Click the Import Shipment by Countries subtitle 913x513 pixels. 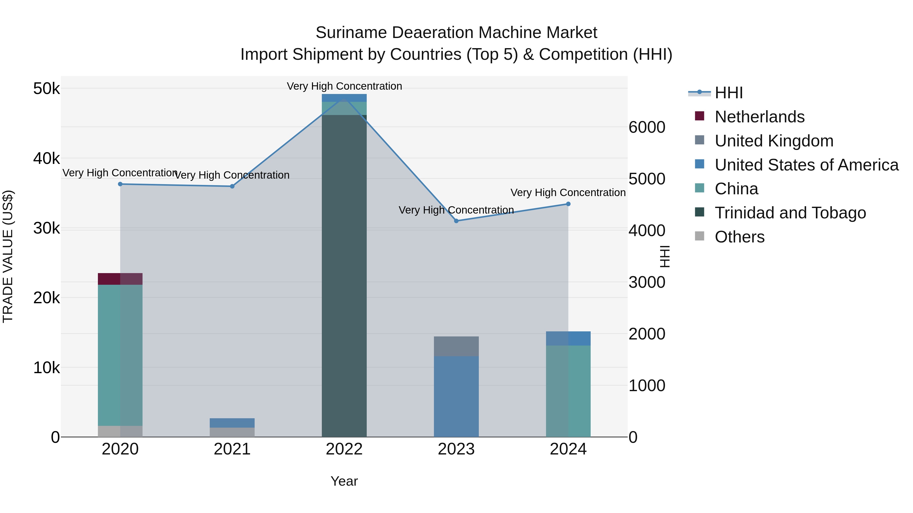456,54
